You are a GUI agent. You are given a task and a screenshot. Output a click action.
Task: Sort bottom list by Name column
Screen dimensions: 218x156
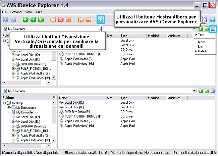pyautogui.click(x=82, y=98)
